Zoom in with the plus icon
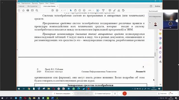The width and height of the screenshot is (179, 100). click(x=84, y=11)
